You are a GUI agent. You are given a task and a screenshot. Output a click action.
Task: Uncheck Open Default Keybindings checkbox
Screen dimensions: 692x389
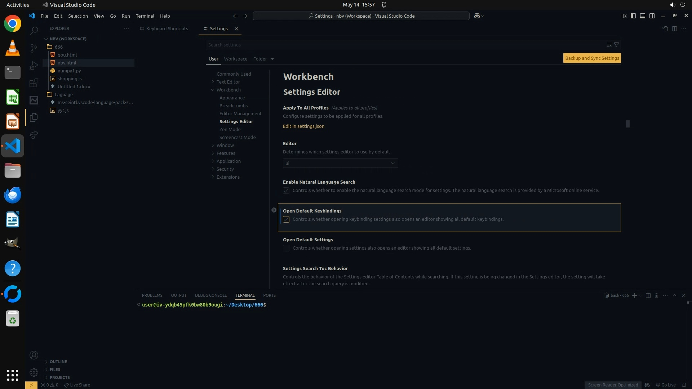(286, 219)
